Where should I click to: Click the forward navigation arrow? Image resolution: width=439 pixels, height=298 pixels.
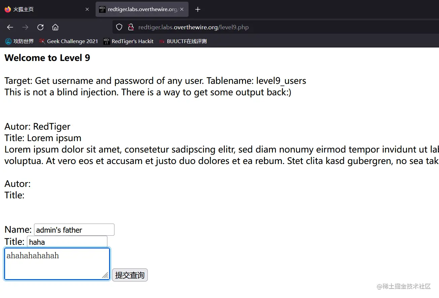click(x=25, y=27)
